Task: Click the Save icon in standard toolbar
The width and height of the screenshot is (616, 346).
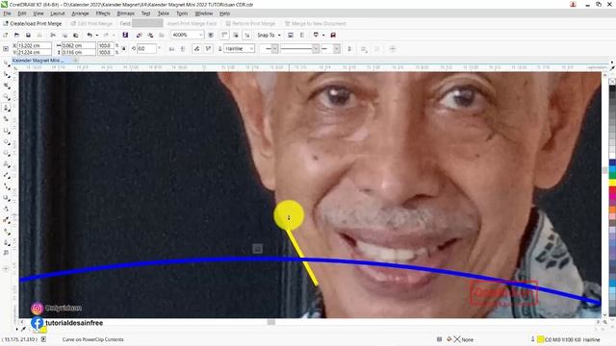Action: tap(28, 35)
